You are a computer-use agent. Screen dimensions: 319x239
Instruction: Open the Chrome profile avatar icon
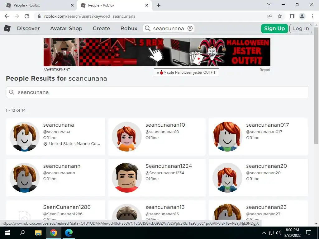point(302,16)
